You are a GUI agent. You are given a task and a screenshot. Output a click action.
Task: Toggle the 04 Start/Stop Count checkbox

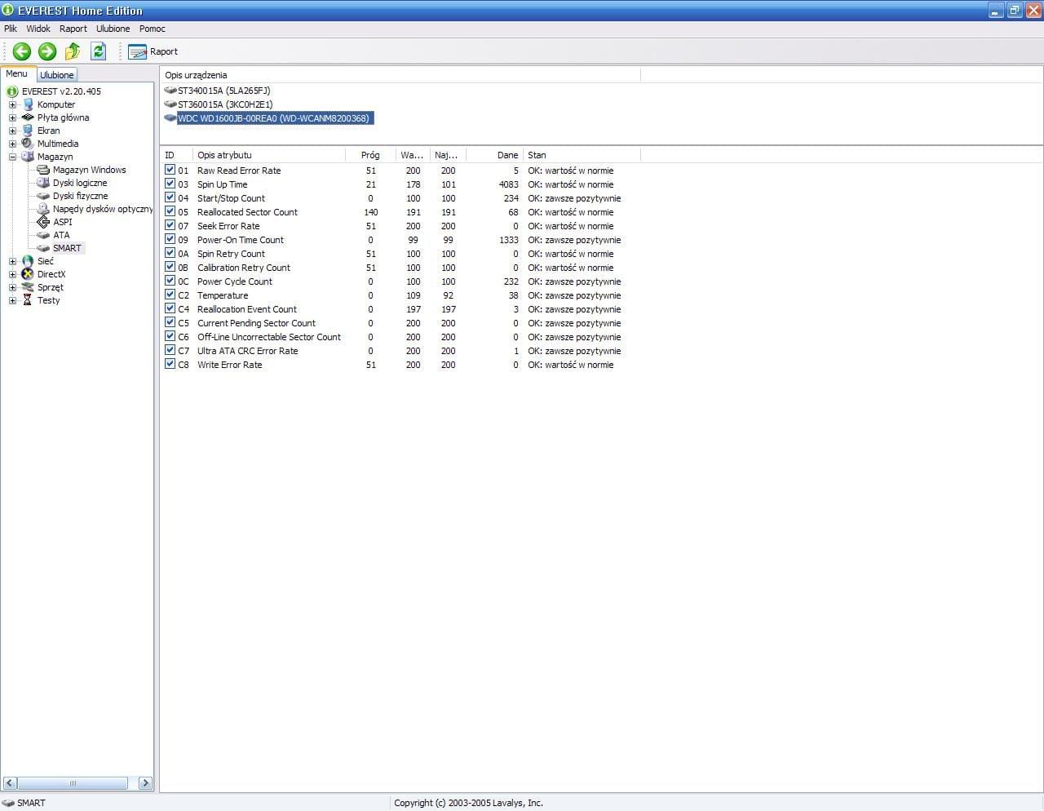pyautogui.click(x=170, y=197)
